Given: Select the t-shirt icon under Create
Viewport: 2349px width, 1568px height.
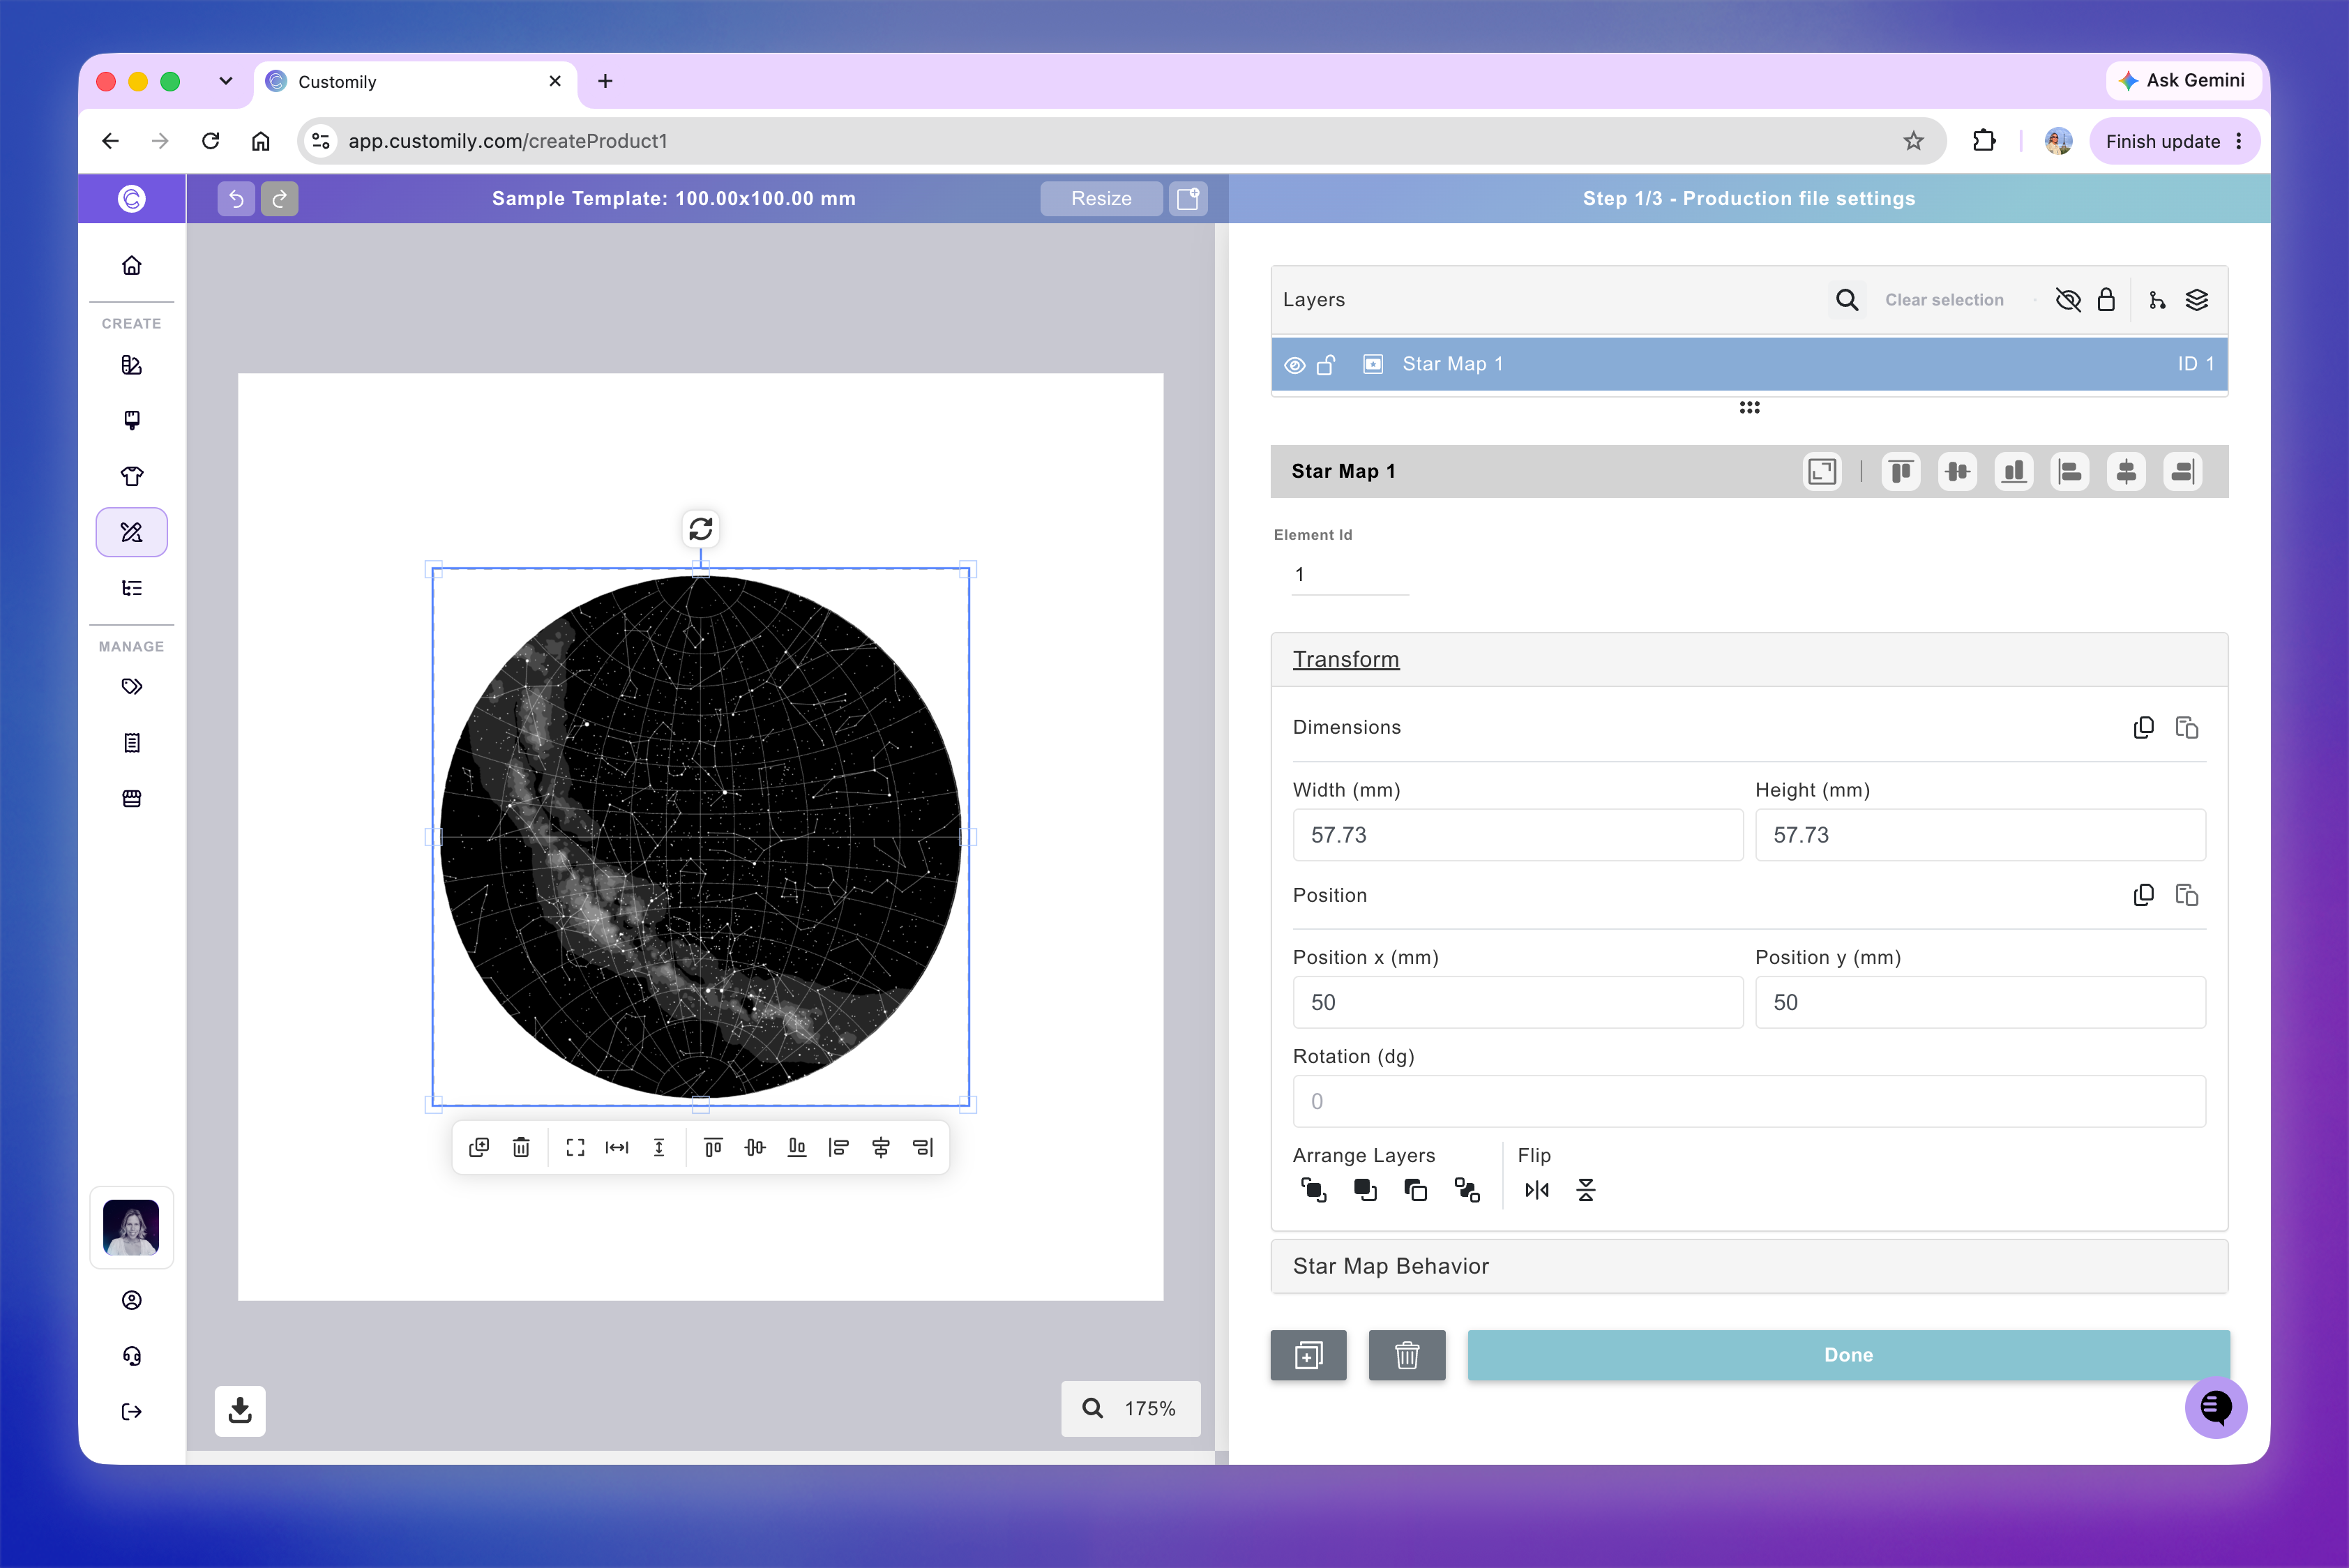Looking at the screenshot, I should pyautogui.click(x=131, y=476).
